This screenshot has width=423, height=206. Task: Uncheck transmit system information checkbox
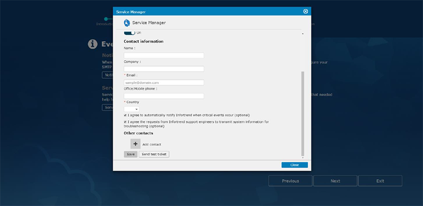(125, 122)
